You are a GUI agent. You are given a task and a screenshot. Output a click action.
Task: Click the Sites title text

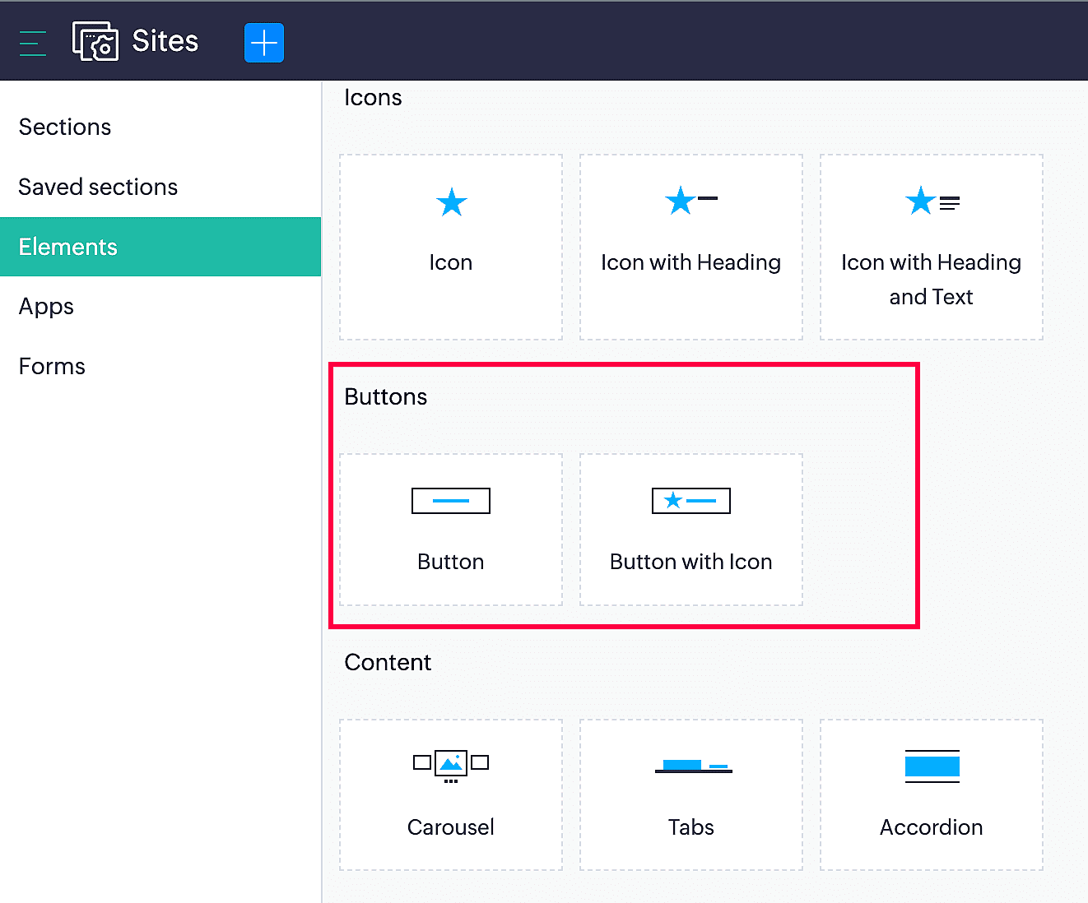(x=165, y=41)
